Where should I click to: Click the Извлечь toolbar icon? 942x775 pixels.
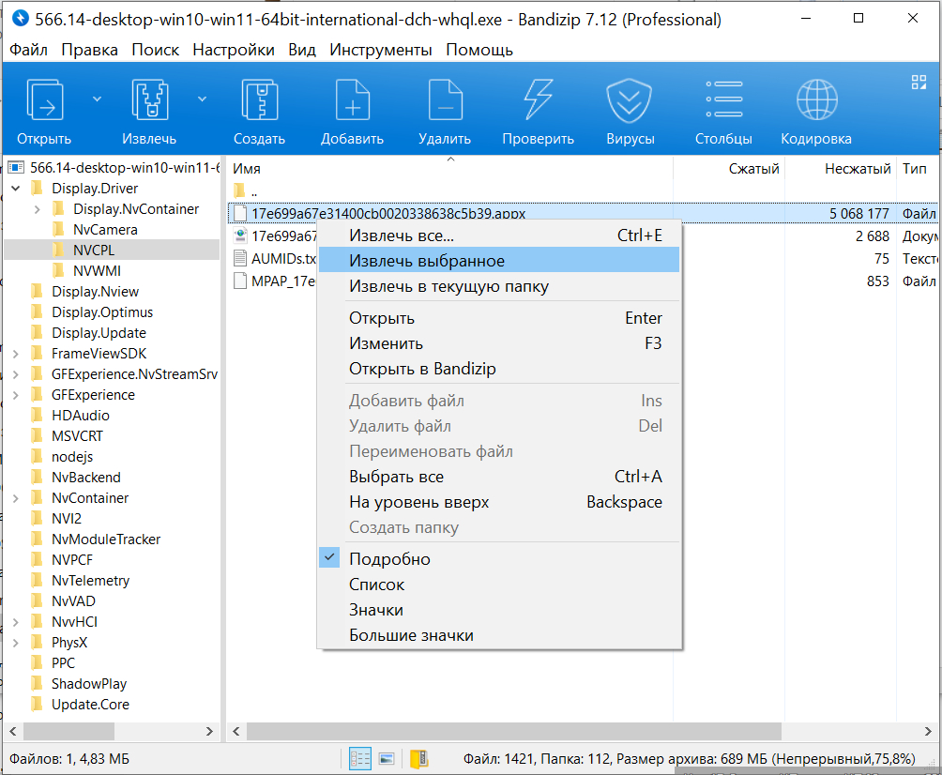click(x=149, y=100)
